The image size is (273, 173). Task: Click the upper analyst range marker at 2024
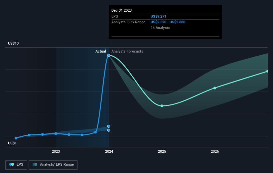point(109,126)
